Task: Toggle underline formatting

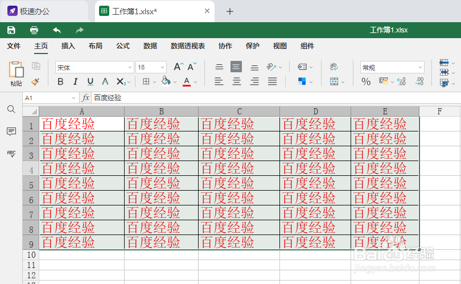Action: [90, 81]
